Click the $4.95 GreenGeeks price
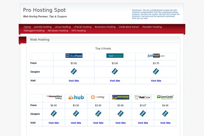This screenshot has width=204, height=136. 165,105
